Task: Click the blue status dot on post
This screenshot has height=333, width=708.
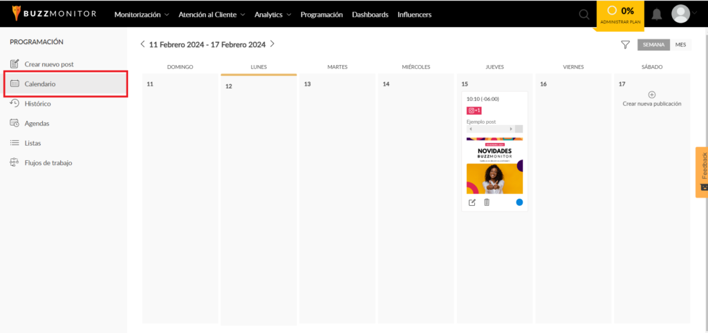Action: pyautogui.click(x=519, y=202)
